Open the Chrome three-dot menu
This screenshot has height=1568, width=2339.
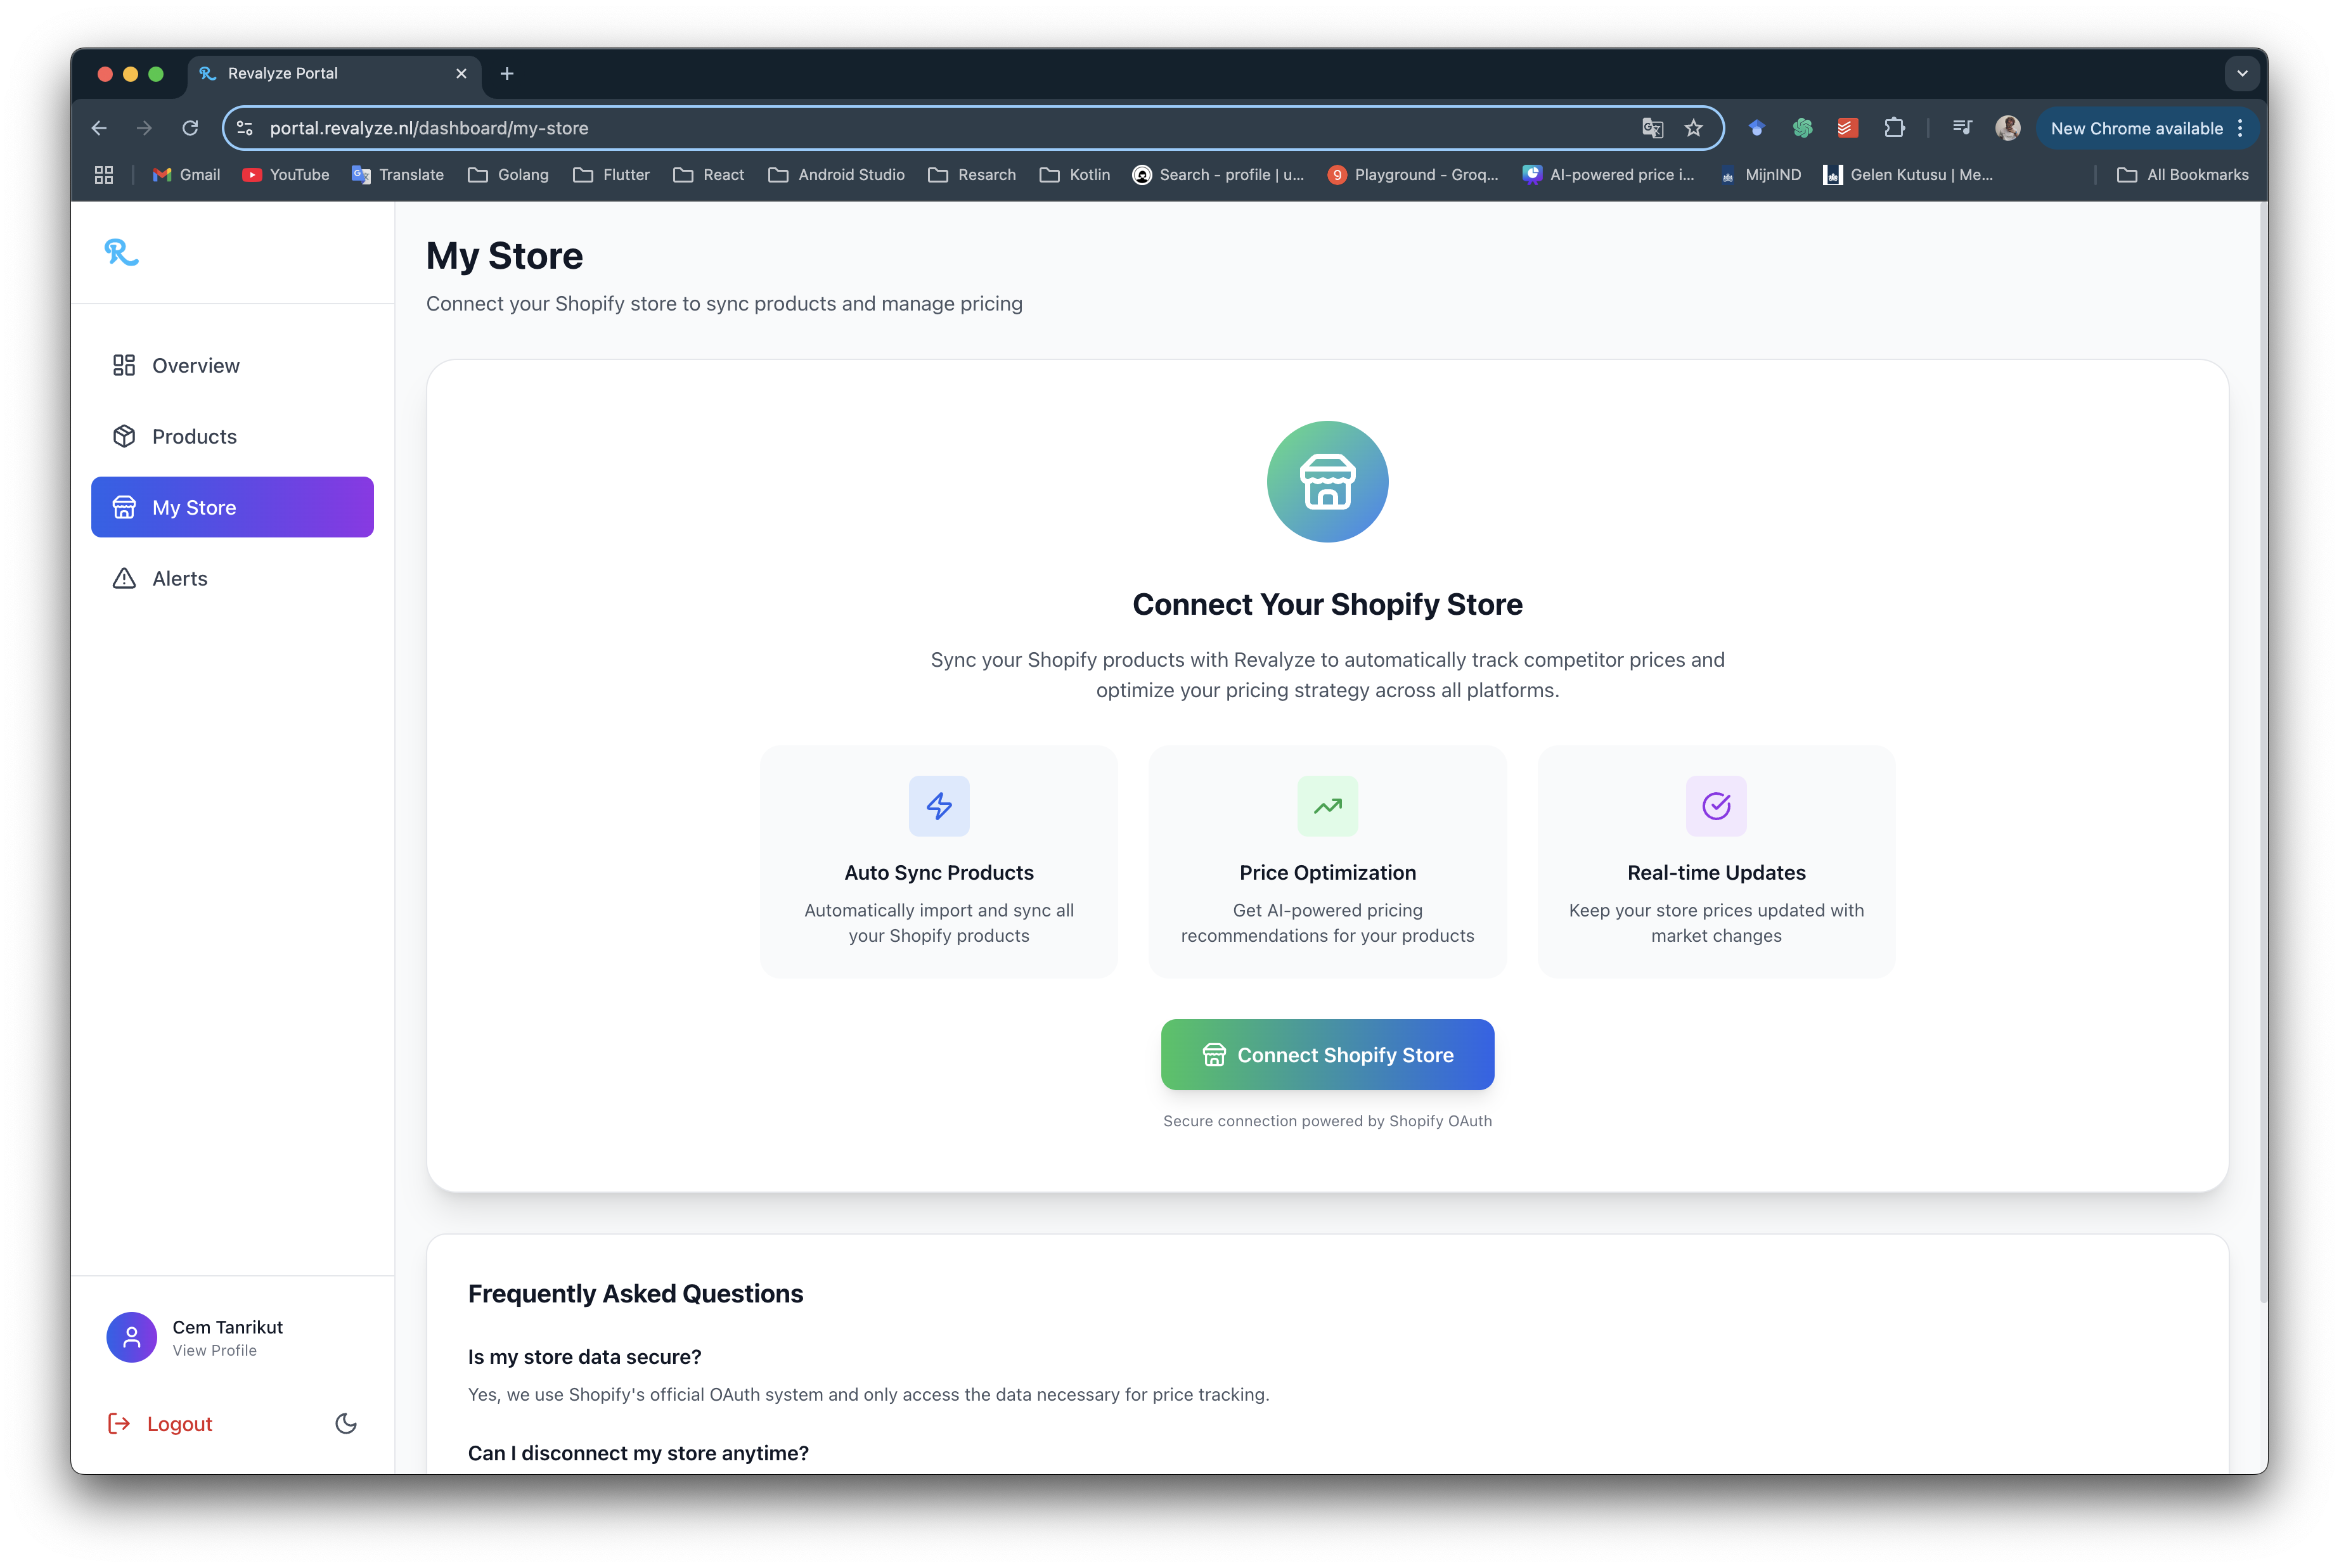(x=2240, y=128)
